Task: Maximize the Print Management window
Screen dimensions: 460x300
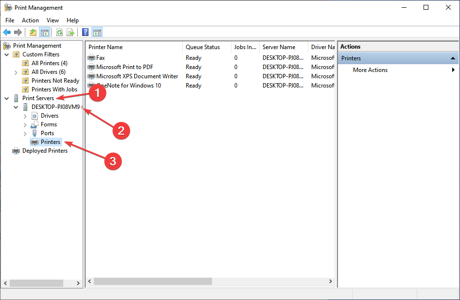Action: [426, 8]
